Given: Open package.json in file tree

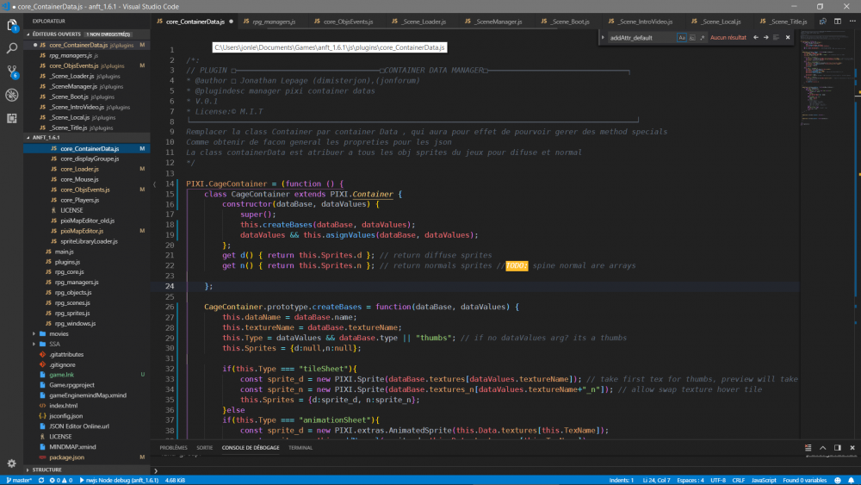Looking at the screenshot, I should pos(66,457).
